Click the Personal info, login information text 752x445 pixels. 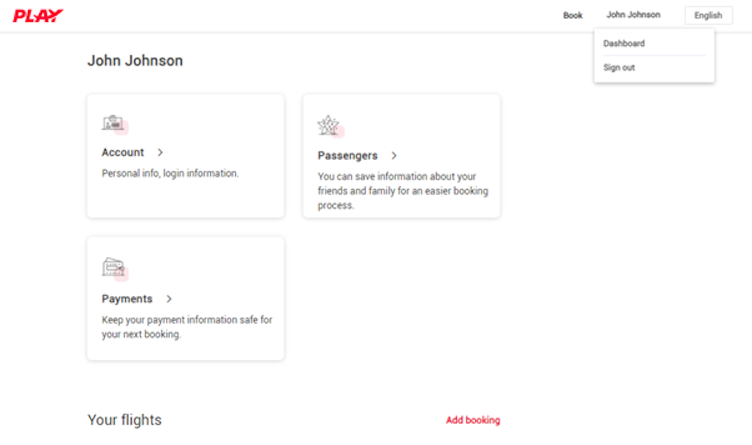[x=170, y=173]
